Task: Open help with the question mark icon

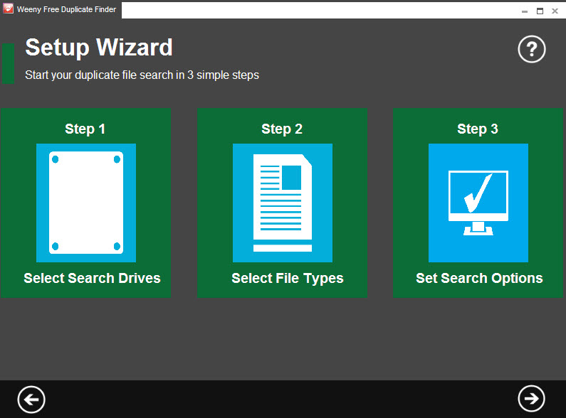Action: (531, 49)
